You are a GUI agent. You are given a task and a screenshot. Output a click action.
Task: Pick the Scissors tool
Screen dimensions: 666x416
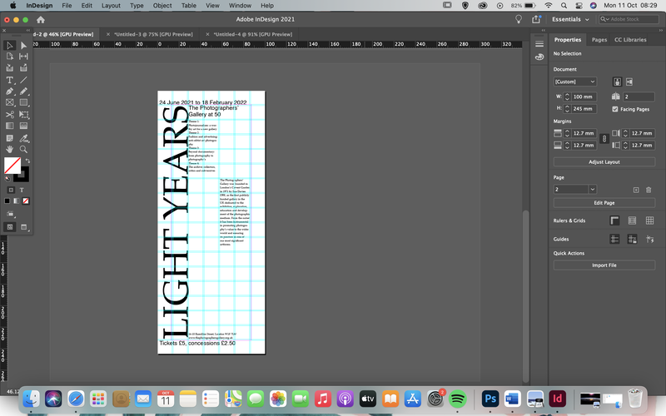(x=9, y=115)
